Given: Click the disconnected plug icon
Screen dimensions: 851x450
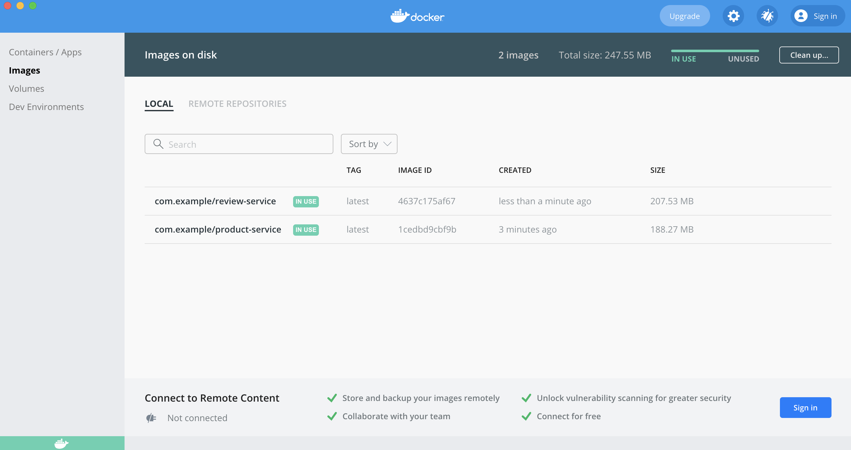Looking at the screenshot, I should click(151, 417).
